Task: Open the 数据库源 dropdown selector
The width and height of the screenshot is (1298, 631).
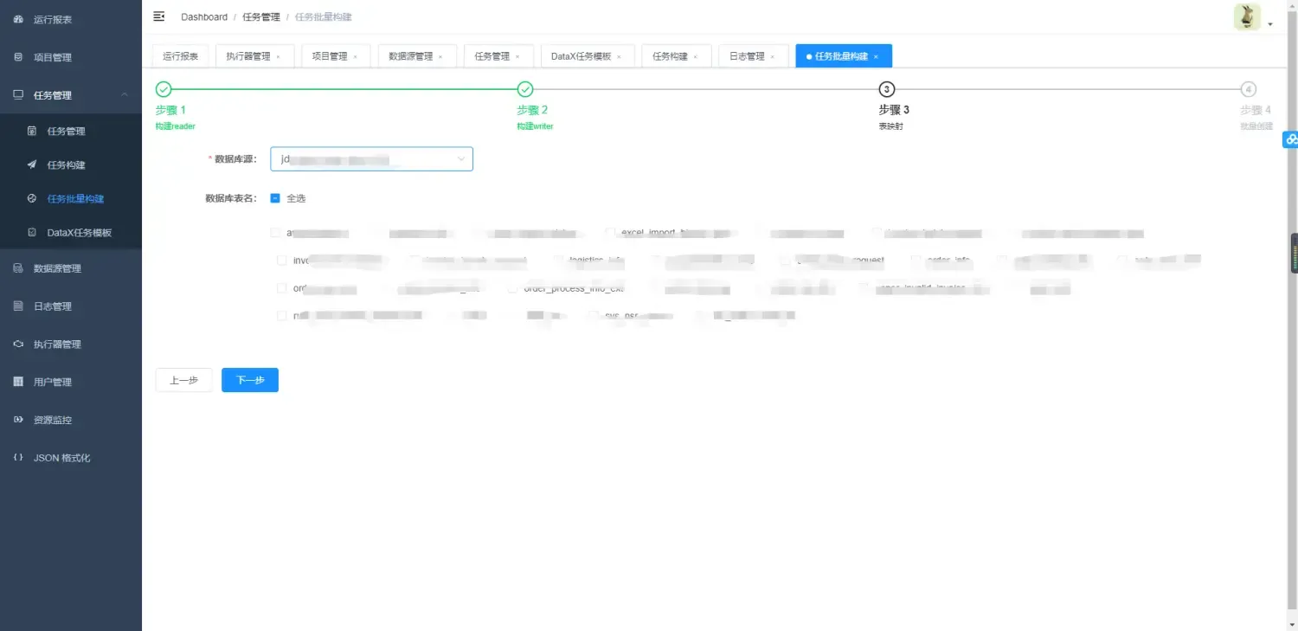Action: 371,158
